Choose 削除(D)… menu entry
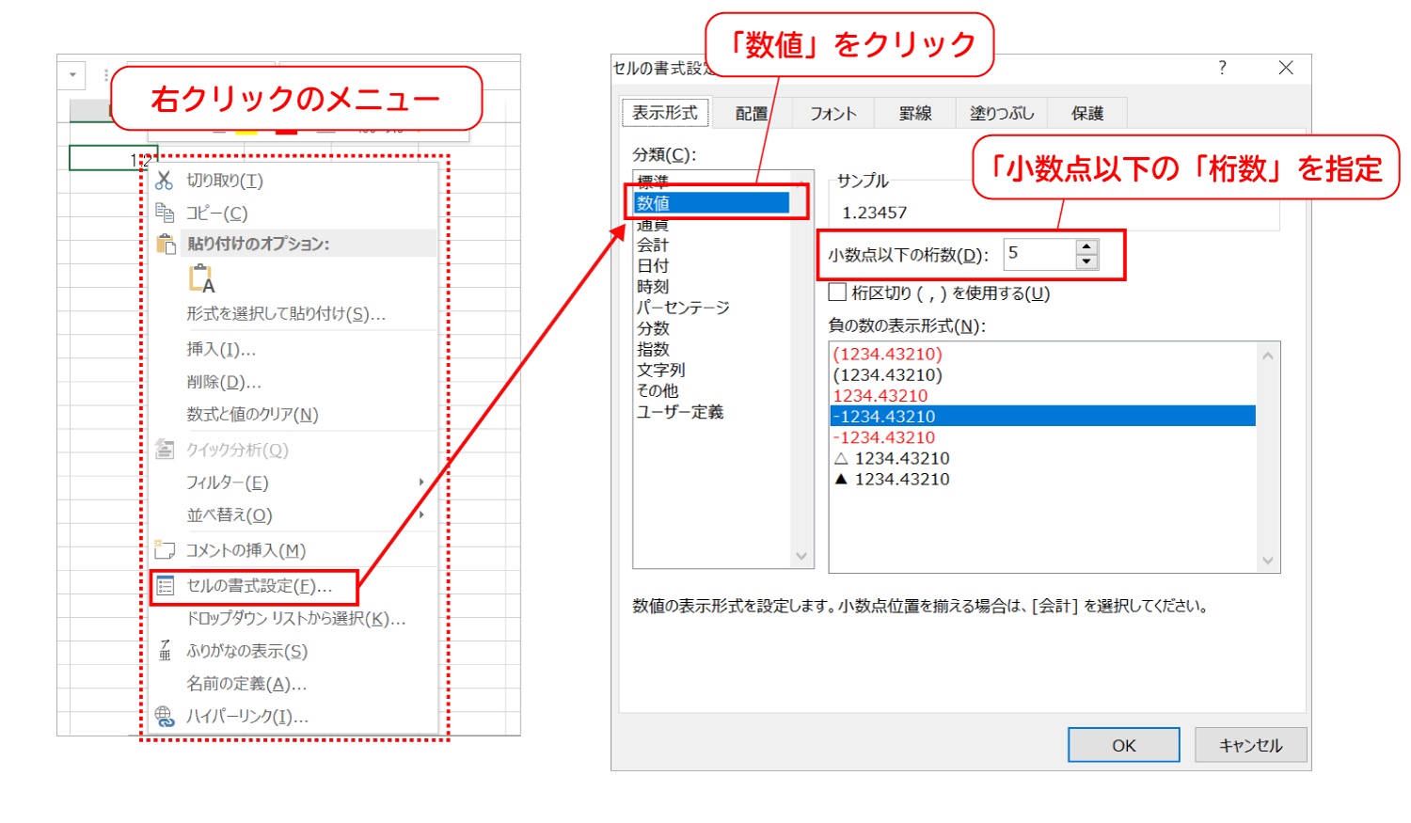This screenshot has height=823, width=1411. [x=224, y=382]
